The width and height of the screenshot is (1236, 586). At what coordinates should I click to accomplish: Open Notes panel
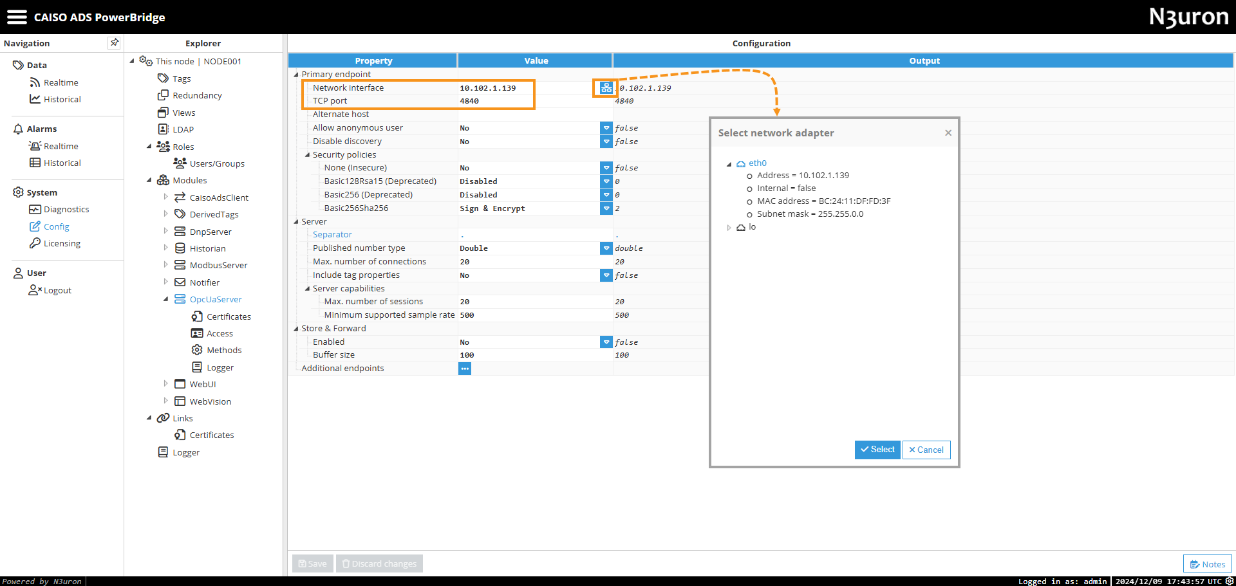(x=1207, y=564)
